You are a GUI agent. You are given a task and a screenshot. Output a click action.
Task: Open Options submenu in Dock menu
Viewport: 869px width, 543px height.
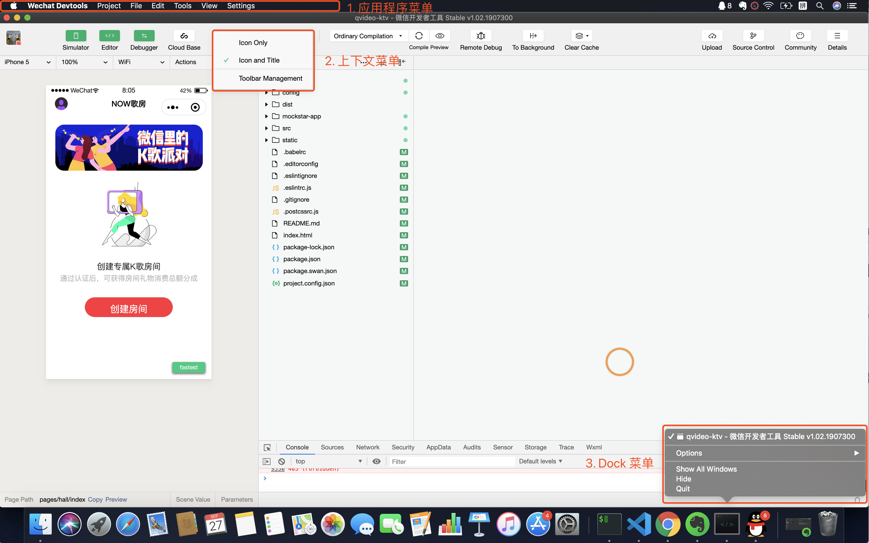pyautogui.click(x=765, y=453)
